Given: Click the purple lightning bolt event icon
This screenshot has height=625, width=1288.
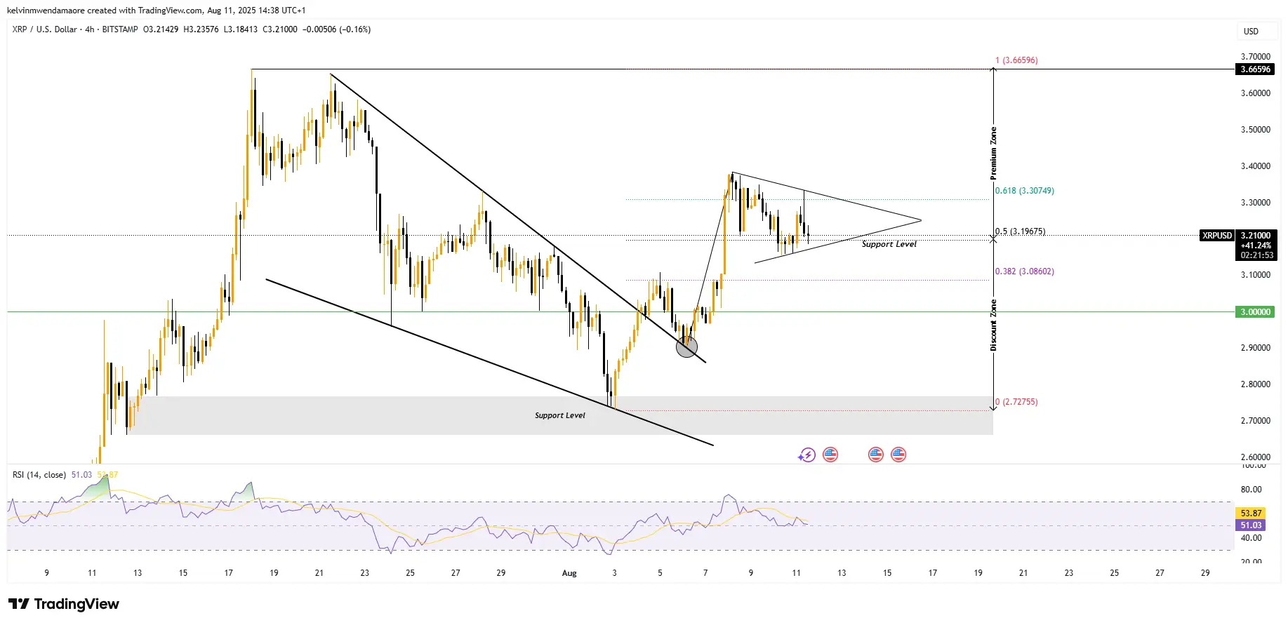Looking at the screenshot, I should pos(806,455).
